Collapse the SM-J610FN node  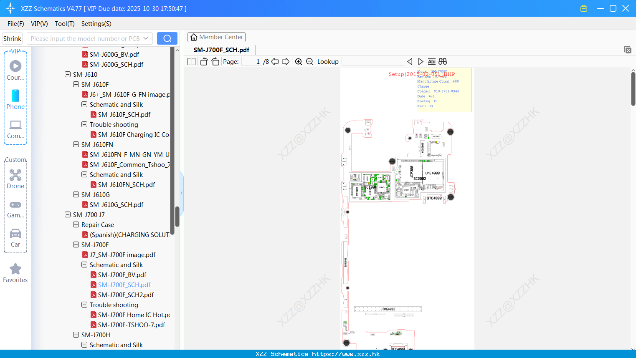76,145
